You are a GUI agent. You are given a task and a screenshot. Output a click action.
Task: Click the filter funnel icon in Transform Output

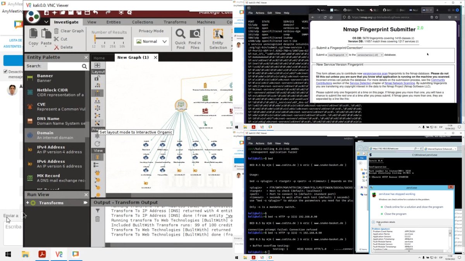tap(98, 211)
